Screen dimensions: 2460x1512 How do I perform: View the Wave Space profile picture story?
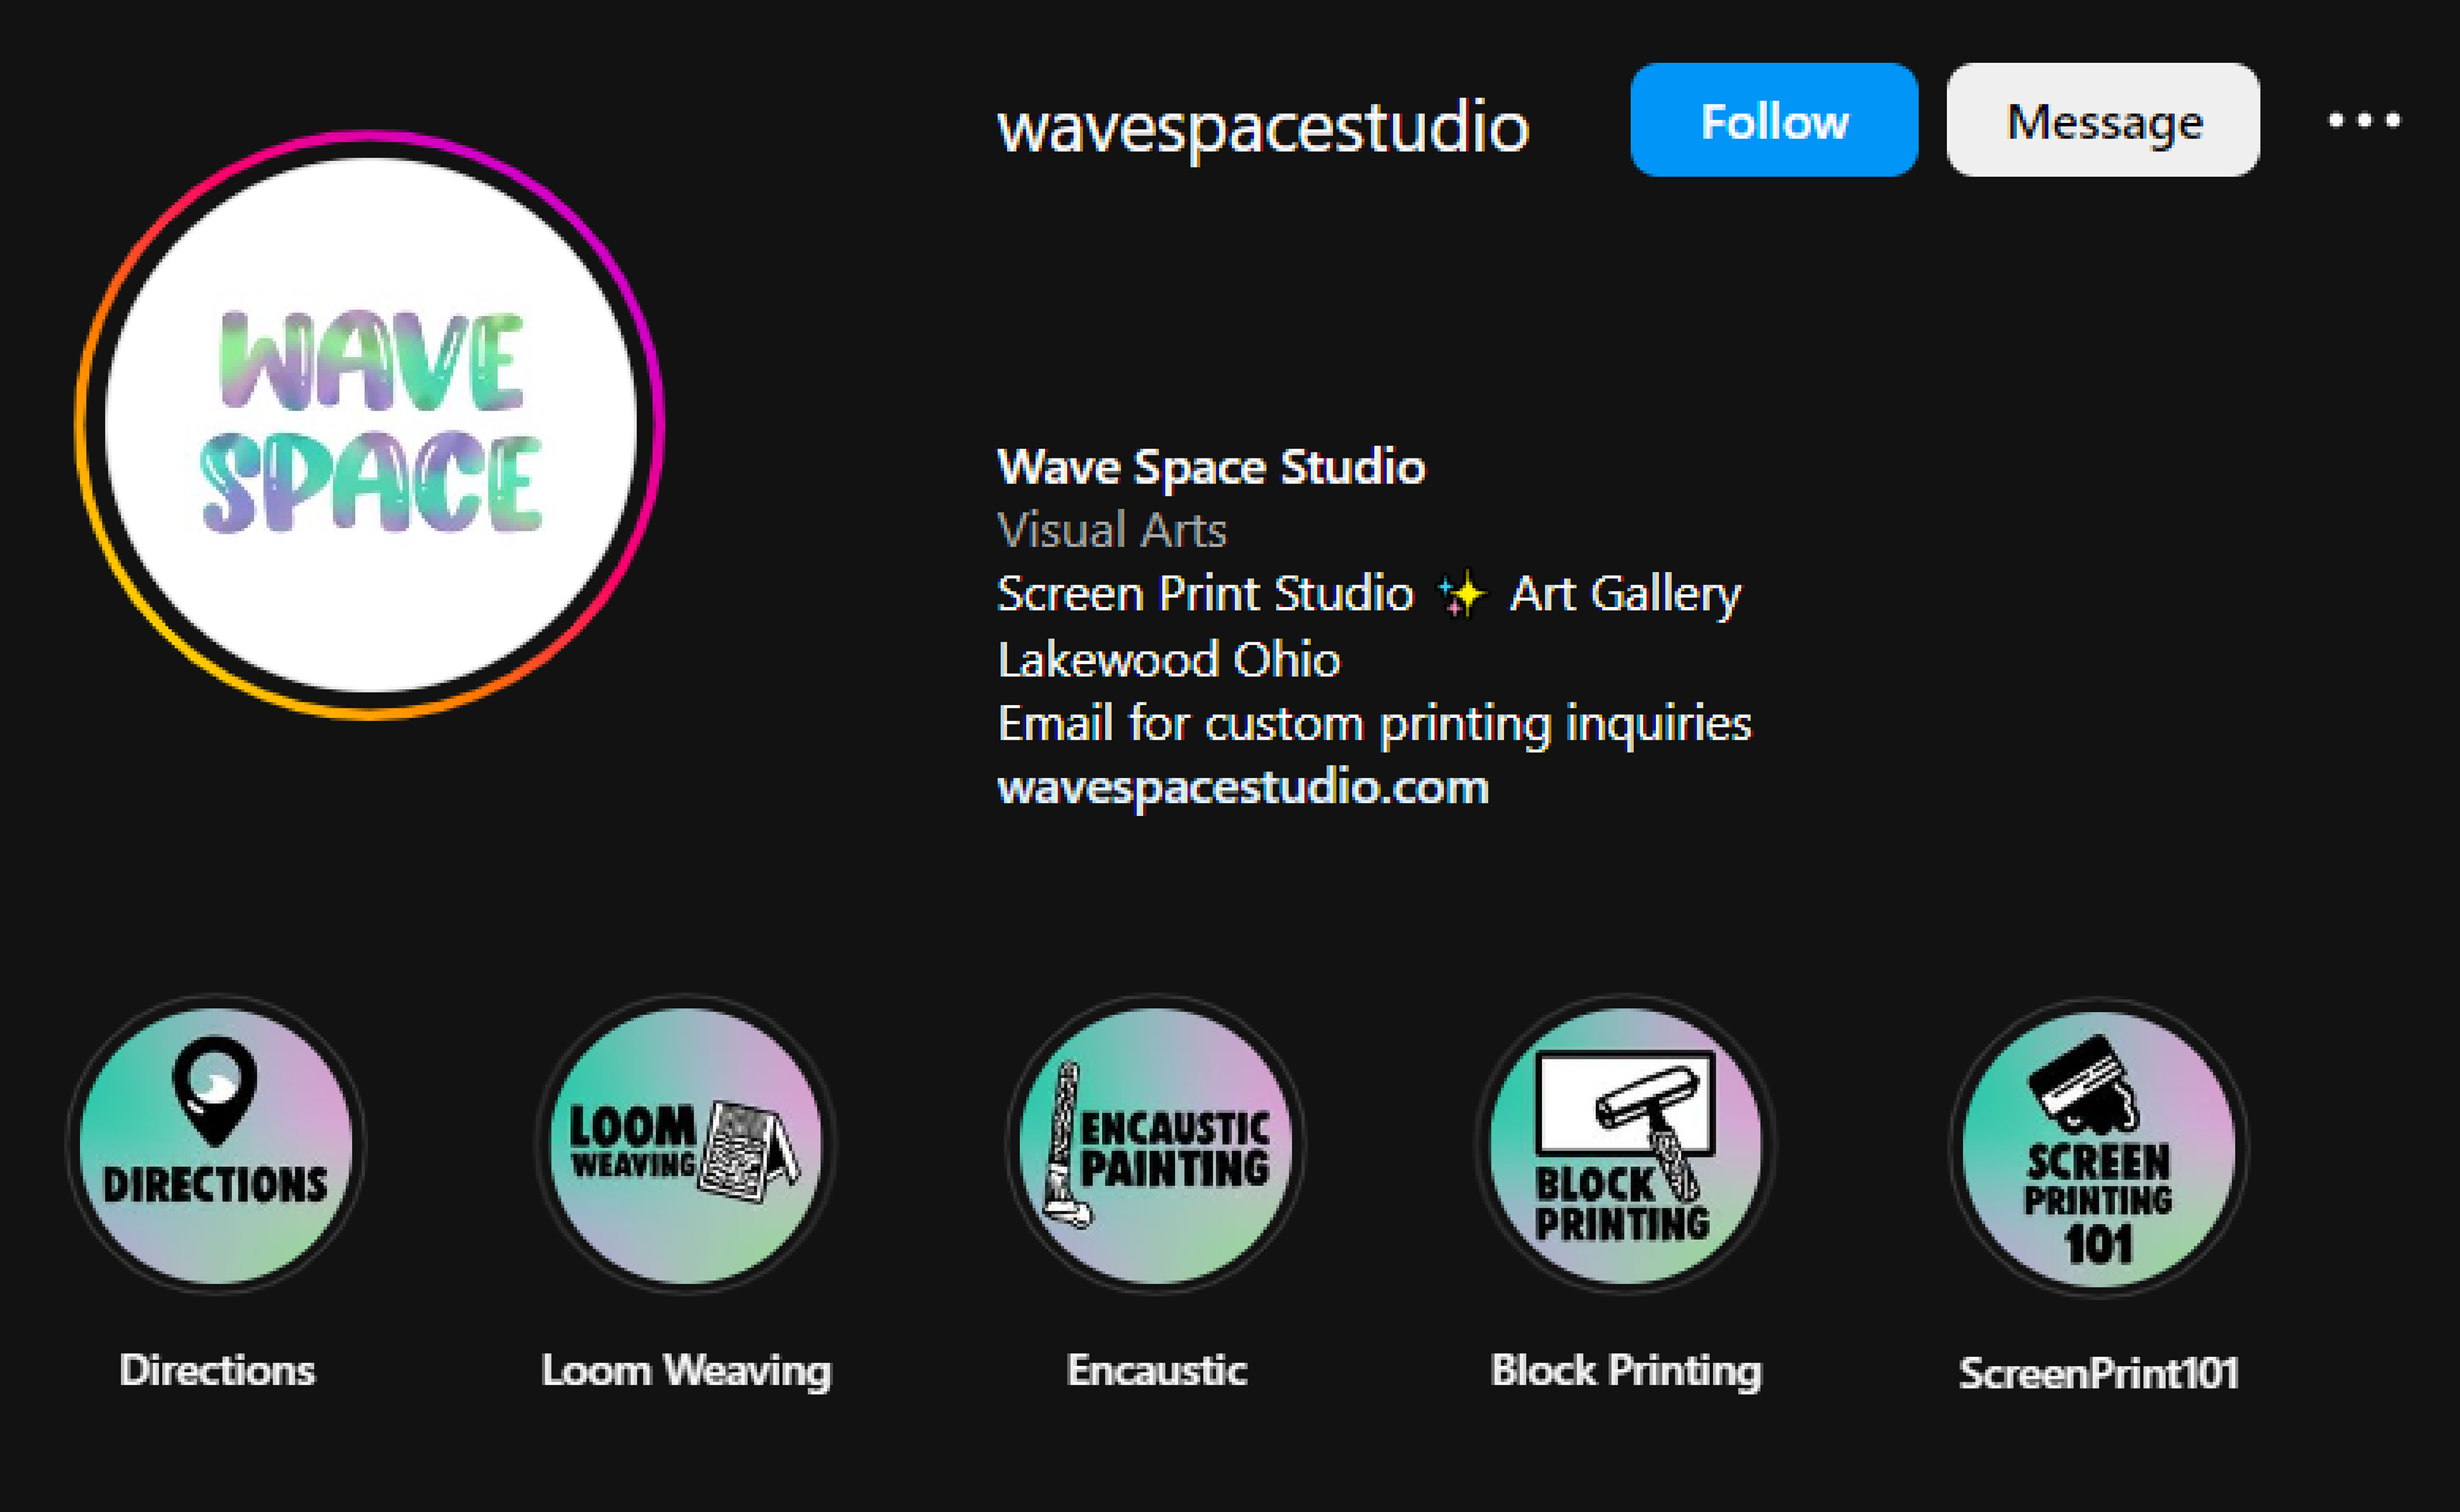point(370,425)
